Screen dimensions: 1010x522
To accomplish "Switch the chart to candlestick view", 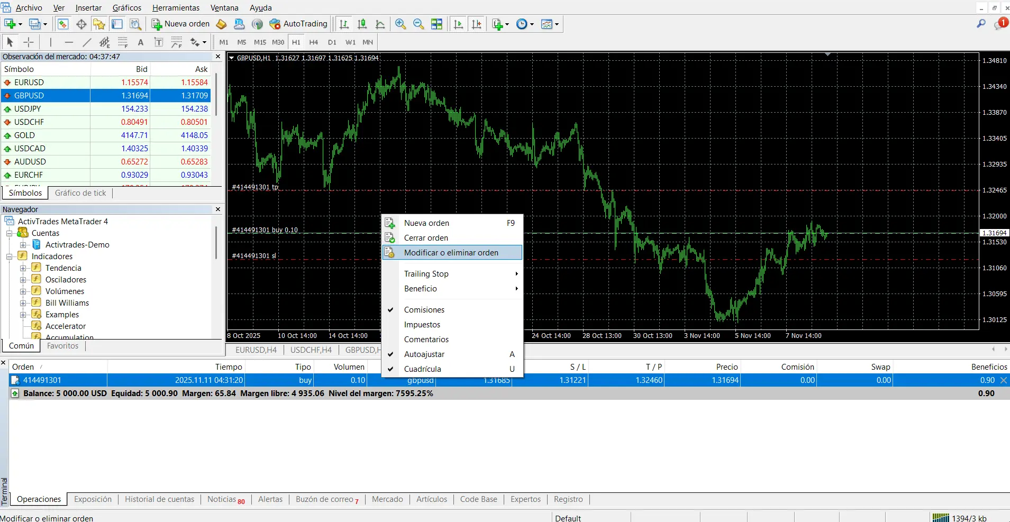I will click(362, 24).
